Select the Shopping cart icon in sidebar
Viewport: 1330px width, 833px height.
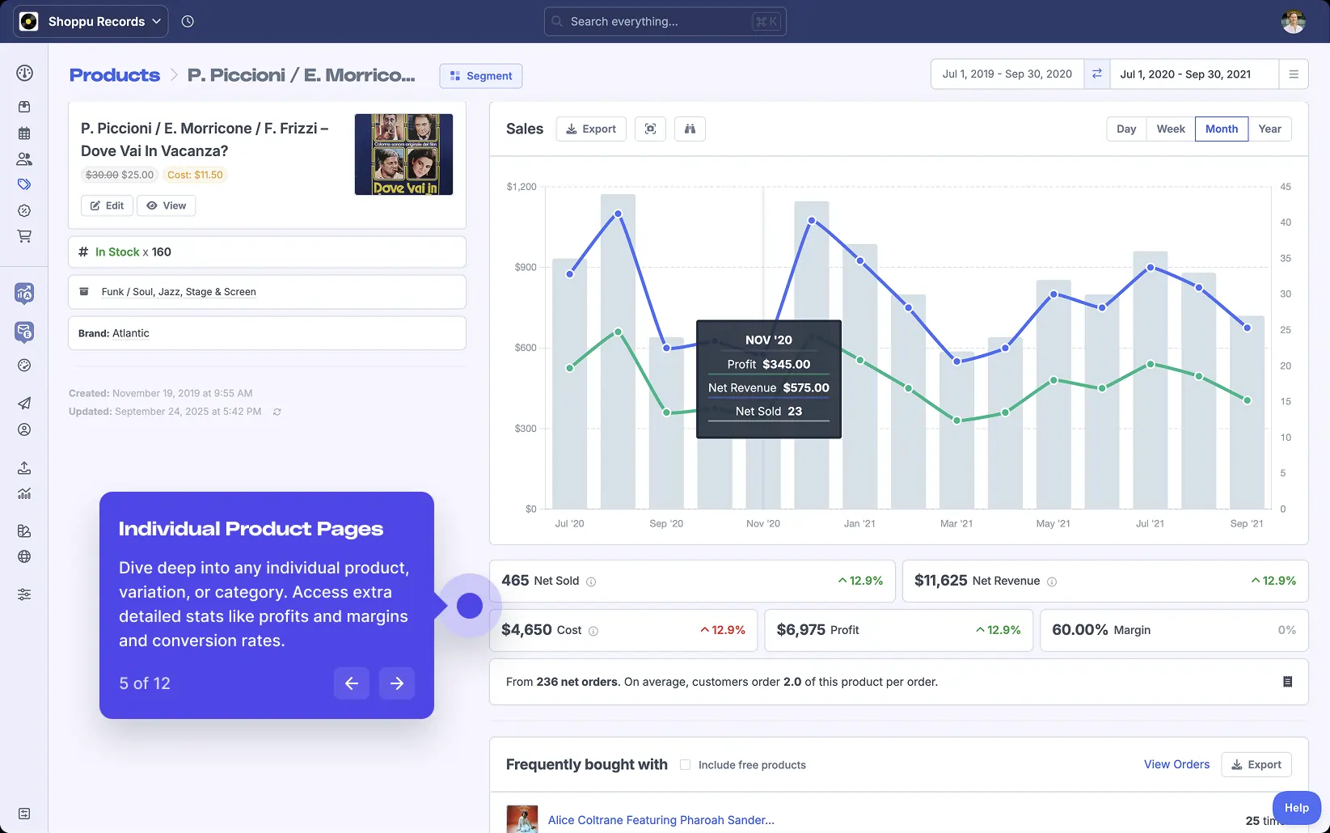pyautogui.click(x=24, y=235)
